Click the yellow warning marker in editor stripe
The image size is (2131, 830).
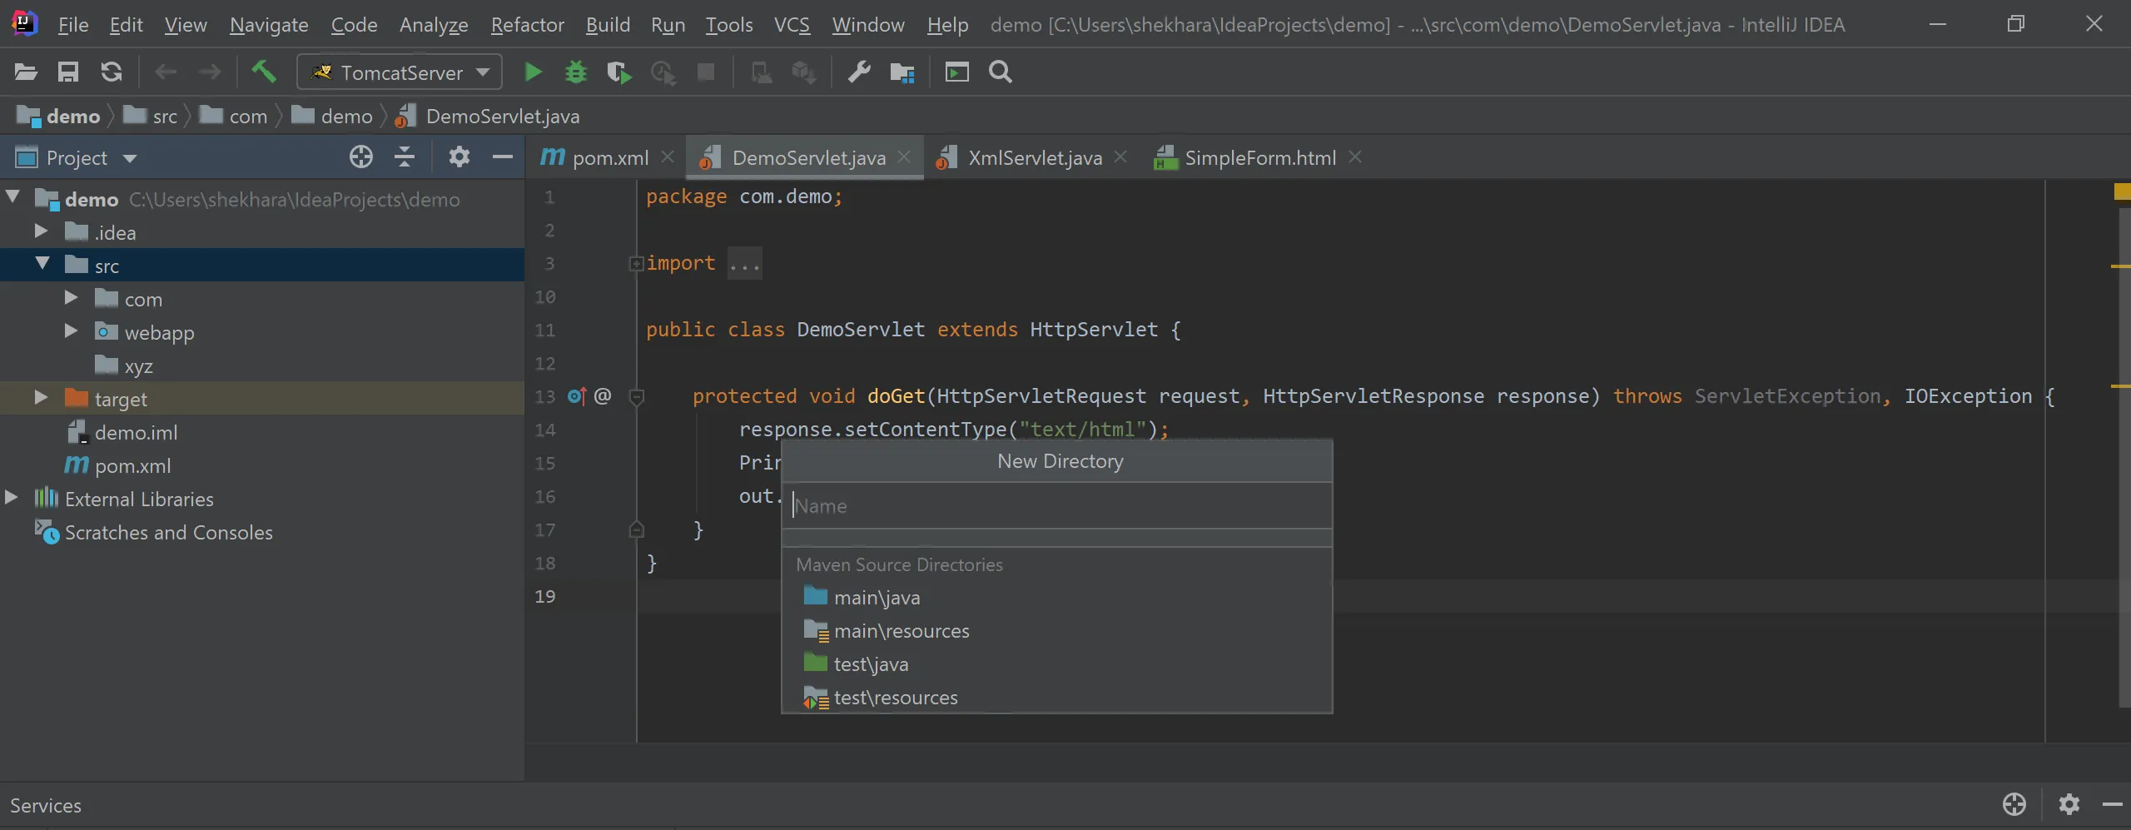click(x=2121, y=192)
